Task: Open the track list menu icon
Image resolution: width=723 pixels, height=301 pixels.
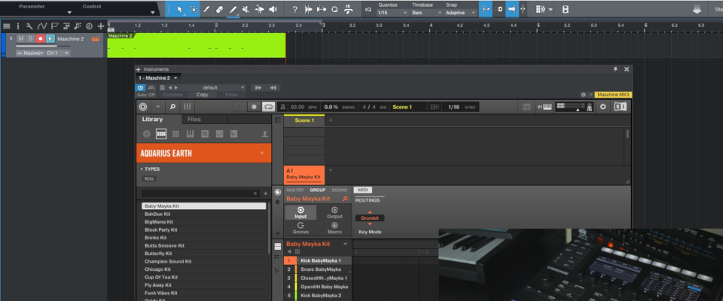Action: (x=7, y=26)
